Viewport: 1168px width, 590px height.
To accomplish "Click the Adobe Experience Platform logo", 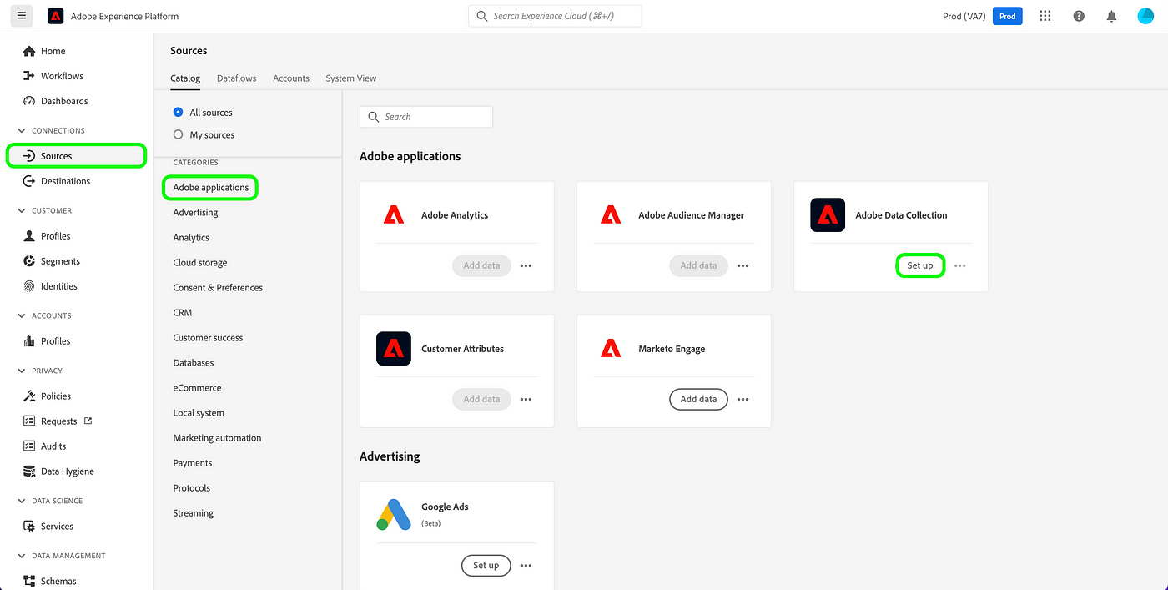I will click(x=56, y=16).
